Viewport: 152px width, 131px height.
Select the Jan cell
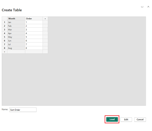pyautogui.click(x=16, y=22)
